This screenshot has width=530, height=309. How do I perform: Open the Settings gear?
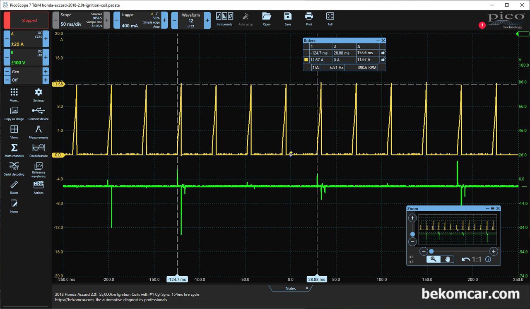point(39,95)
